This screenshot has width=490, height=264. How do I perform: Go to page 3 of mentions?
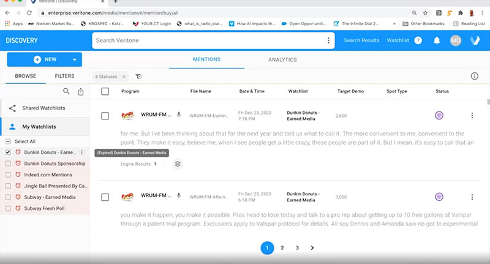tap(297, 247)
